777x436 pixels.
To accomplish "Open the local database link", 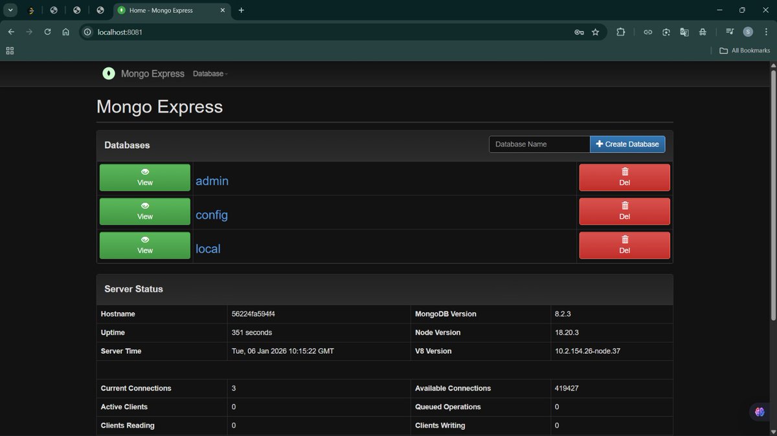I will click(x=208, y=248).
